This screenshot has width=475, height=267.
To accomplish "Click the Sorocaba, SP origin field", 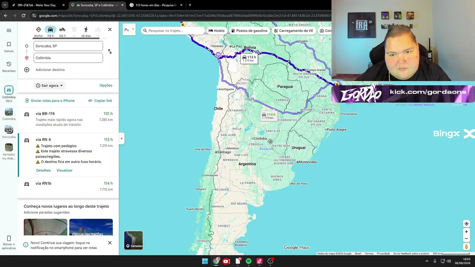I will [68, 46].
